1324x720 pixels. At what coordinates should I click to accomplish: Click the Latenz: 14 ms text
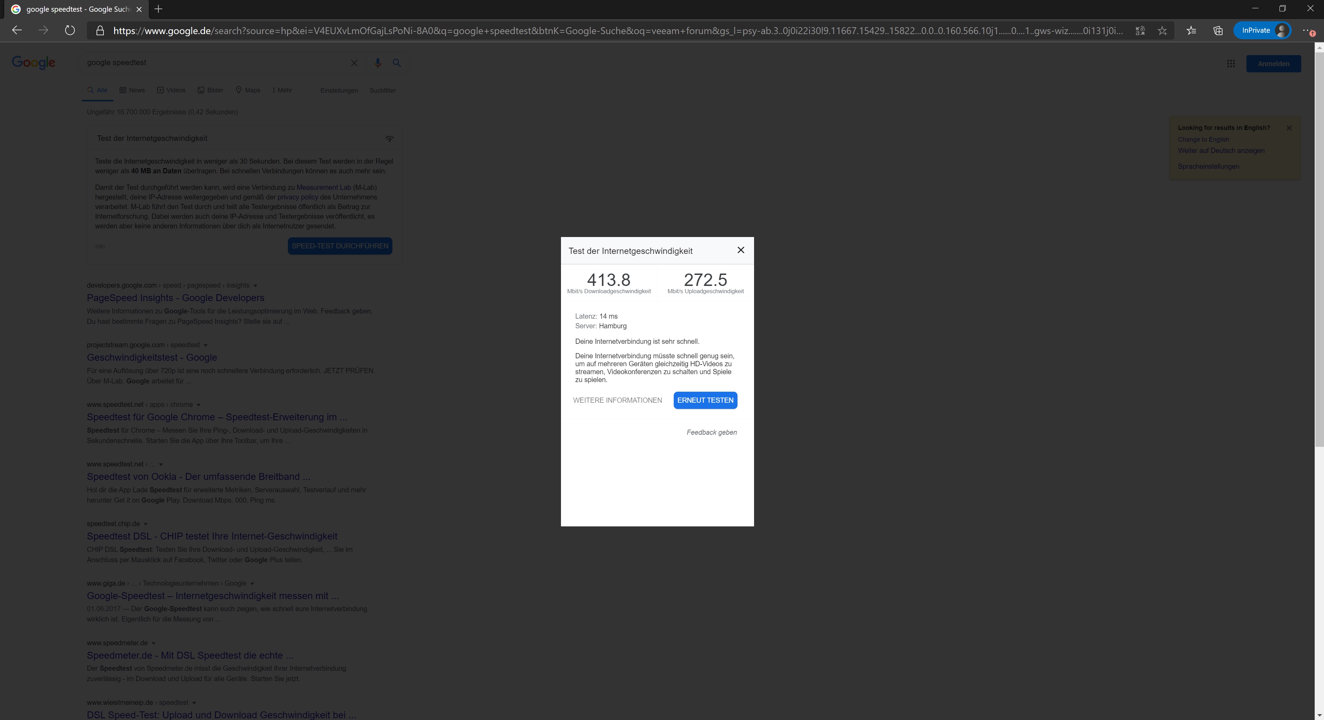pyautogui.click(x=596, y=316)
